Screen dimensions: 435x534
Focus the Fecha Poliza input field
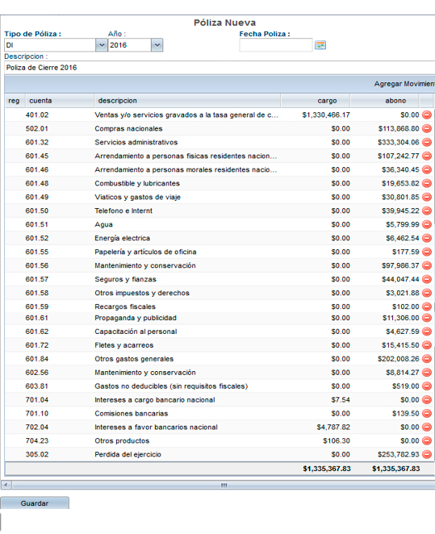[x=276, y=45]
